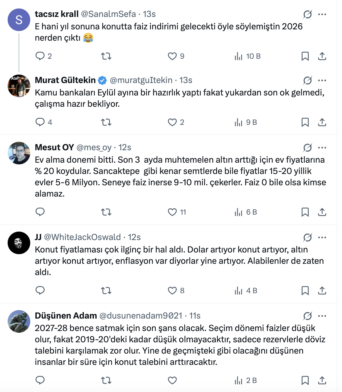This screenshot has width=342, height=392.
Task: Open more options on Düşünen Adam's tweet
Action: pyautogui.click(x=322, y=316)
